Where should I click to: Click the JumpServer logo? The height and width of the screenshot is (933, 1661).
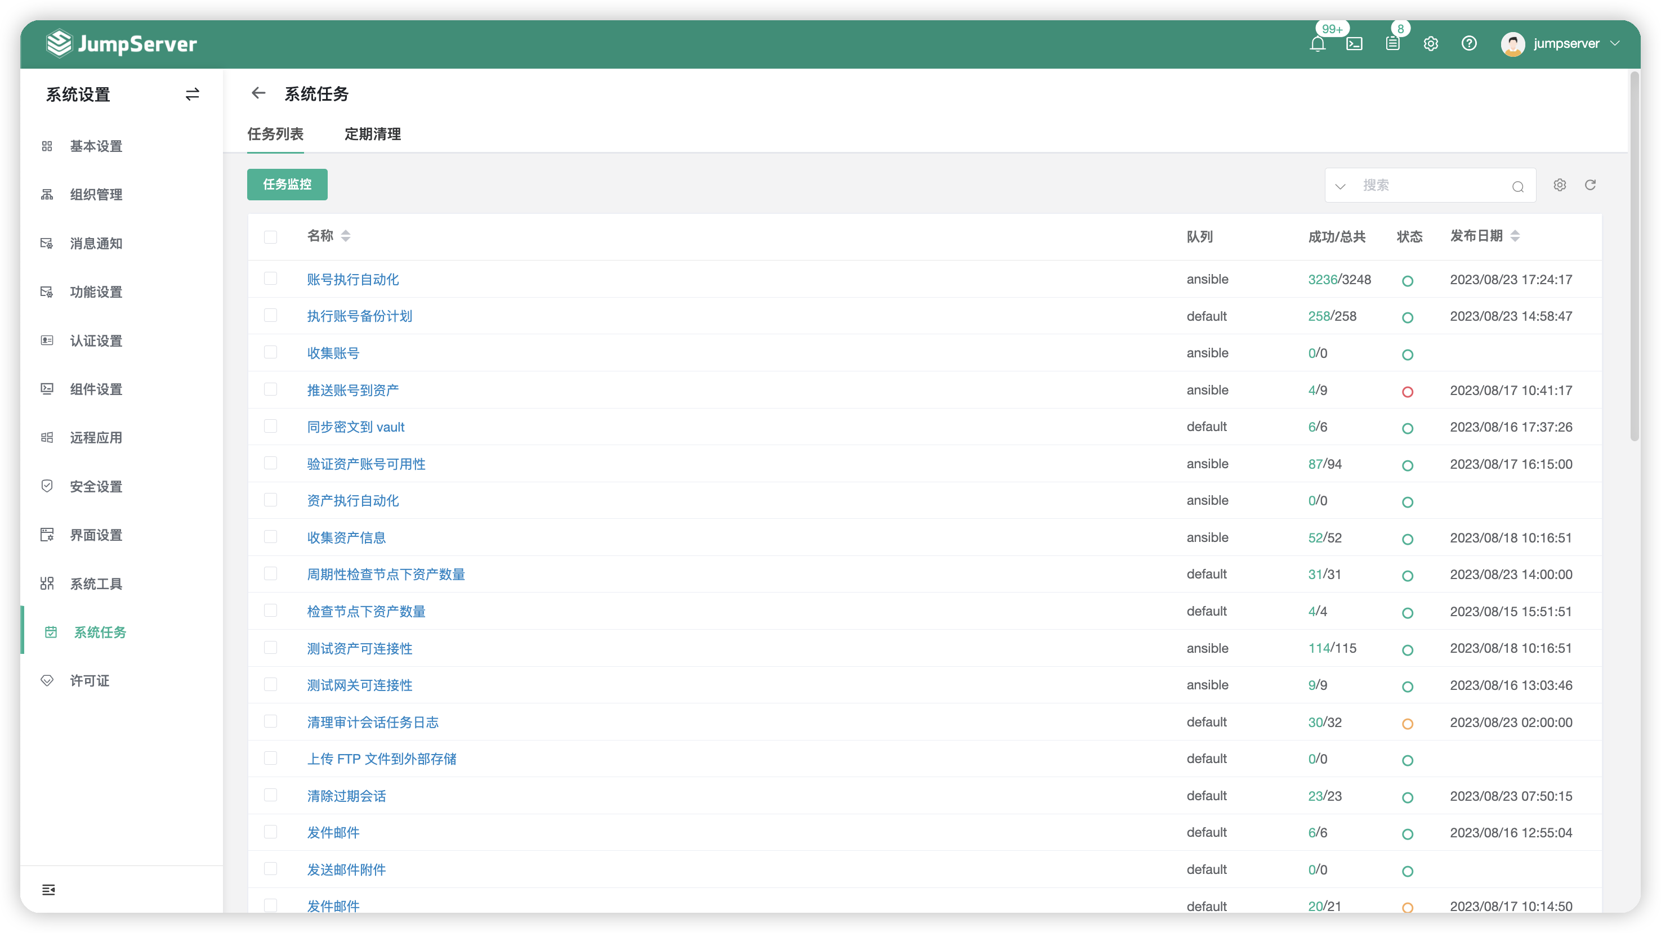click(122, 44)
